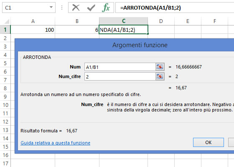Select column C header
This screenshot has width=234, height=167.
124,21
